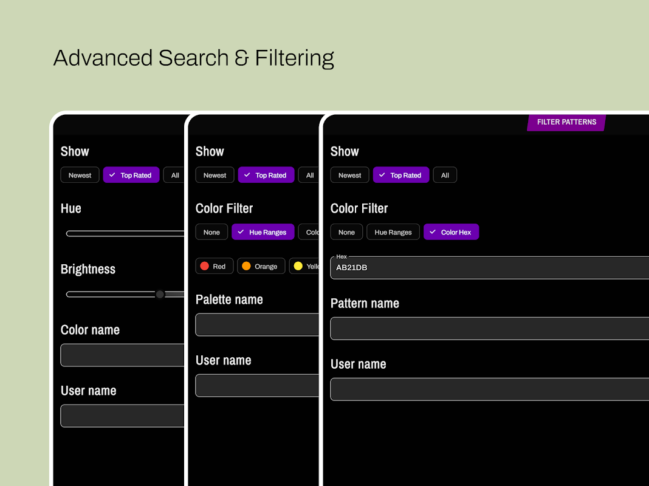Toggle Top Rated in the right panel
Viewport: 649px width, 486px height.
click(x=400, y=175)
